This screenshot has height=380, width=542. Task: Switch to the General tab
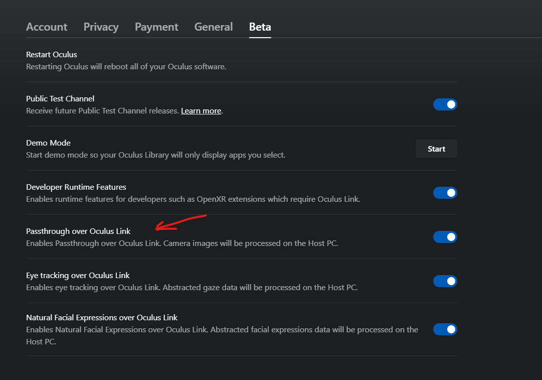coord(213,27)
